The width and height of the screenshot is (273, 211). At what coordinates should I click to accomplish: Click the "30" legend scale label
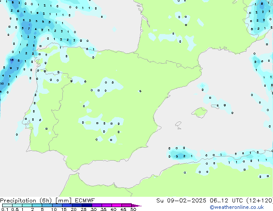(x=93, y=209)
